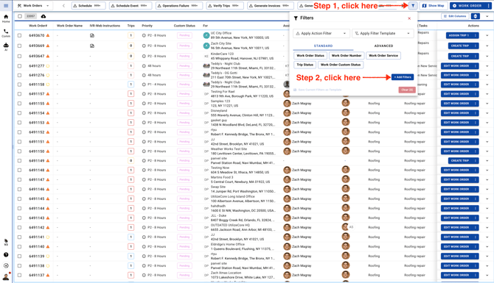
Task: Select checkbox for work order 6491149
Action: [19, 160]
